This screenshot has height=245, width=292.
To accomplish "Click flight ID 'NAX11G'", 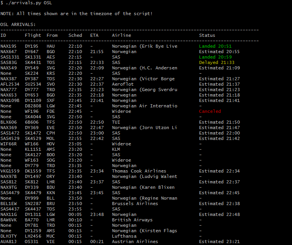I will 9,214.
